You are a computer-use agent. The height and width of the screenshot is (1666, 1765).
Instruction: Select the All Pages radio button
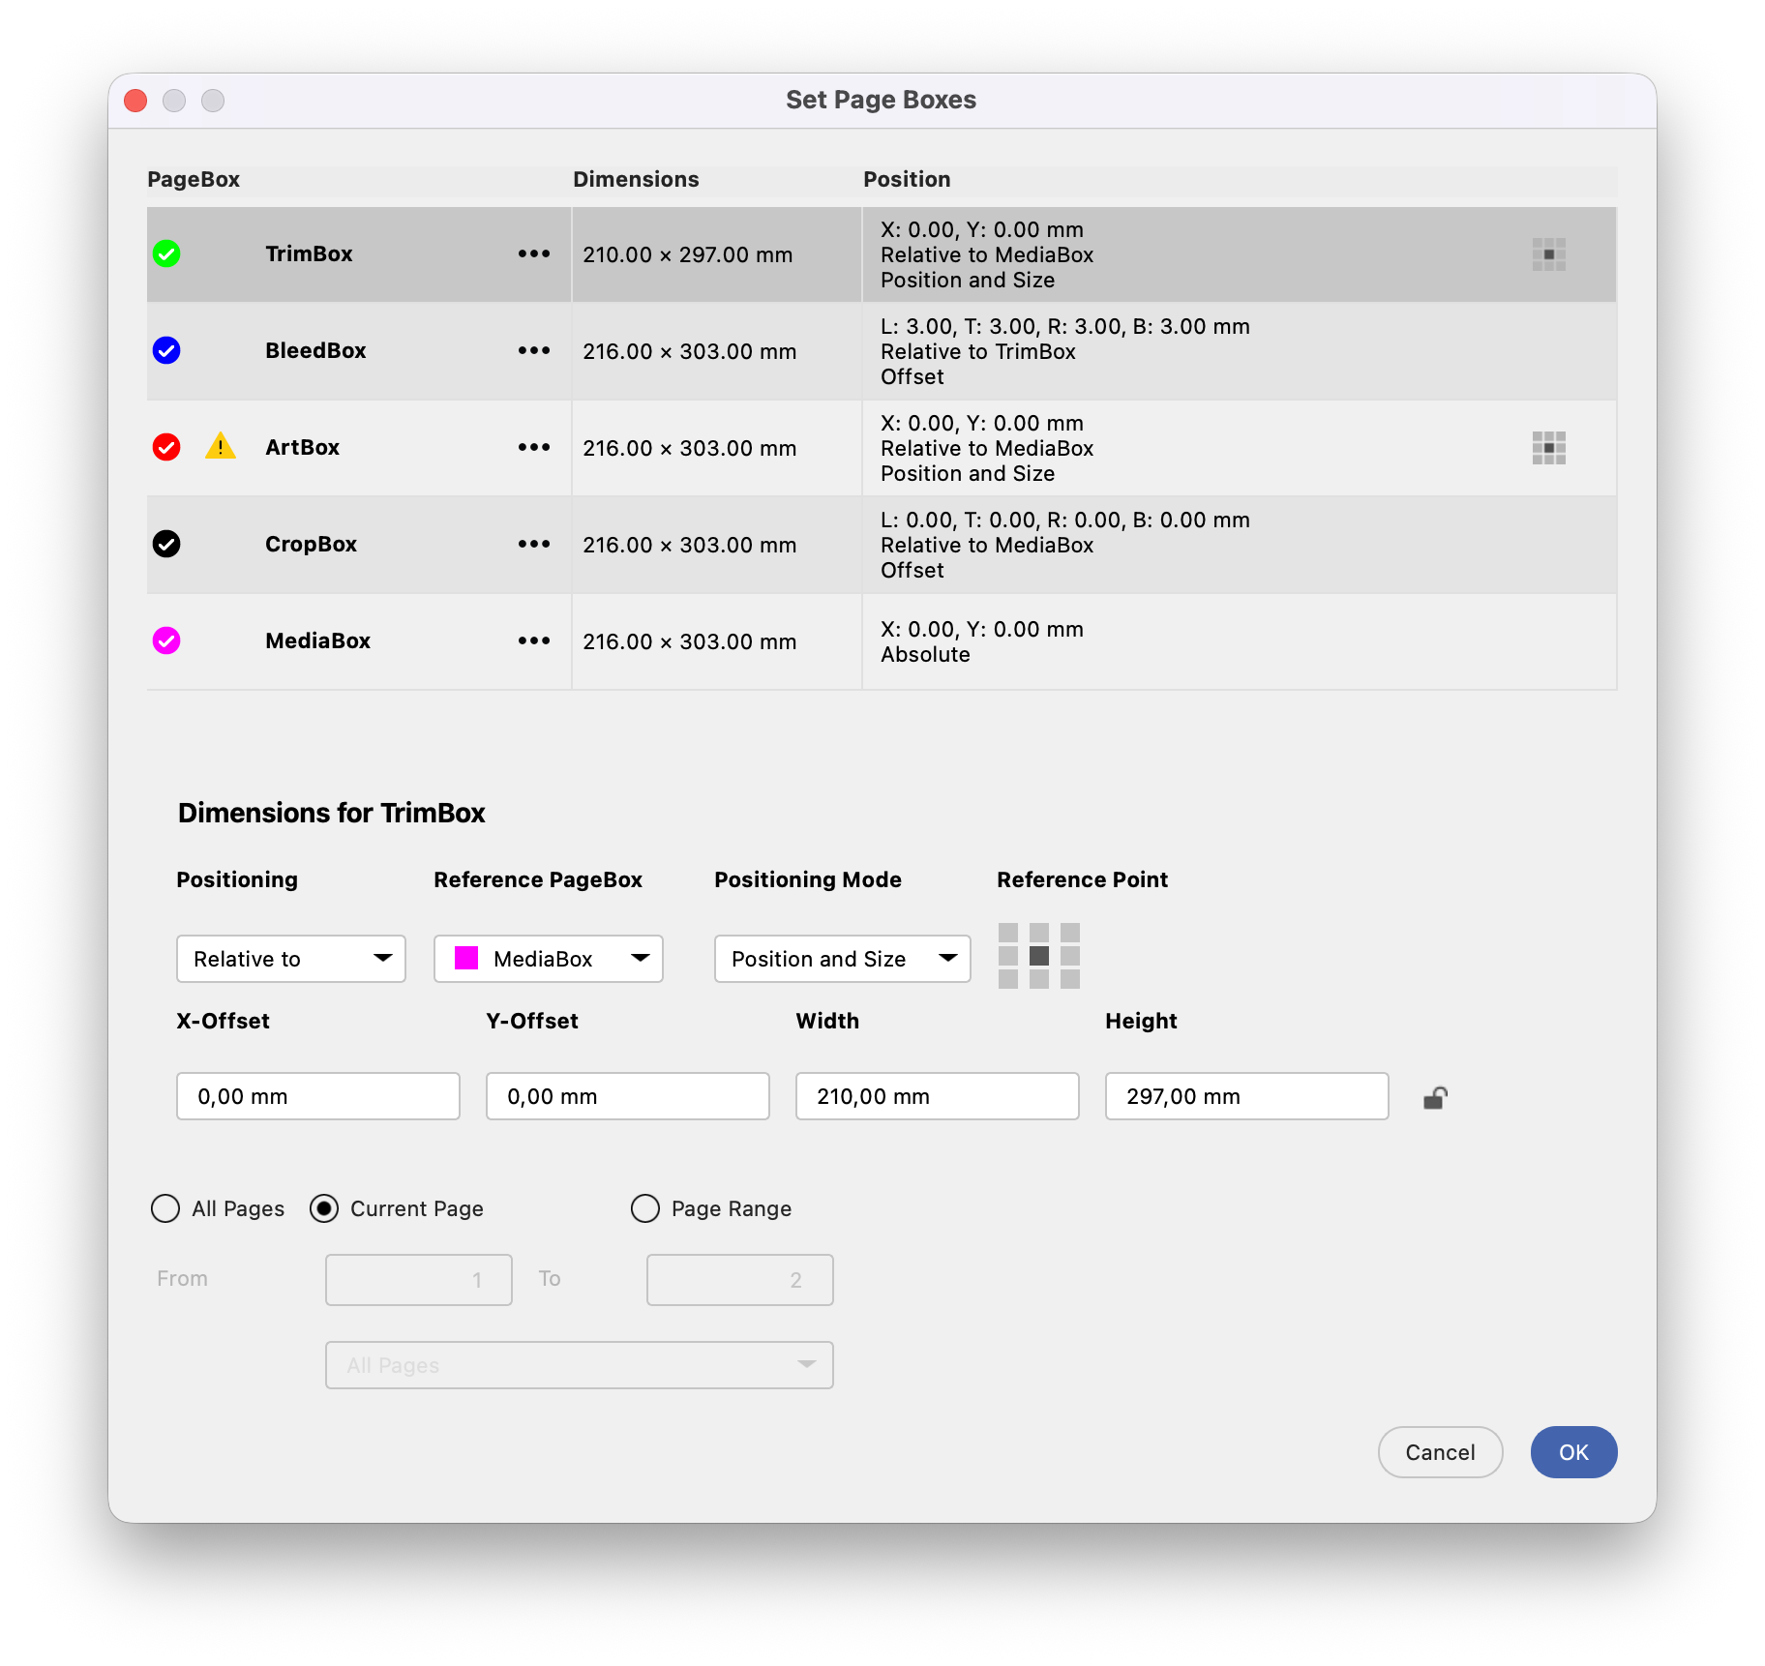165,1208
